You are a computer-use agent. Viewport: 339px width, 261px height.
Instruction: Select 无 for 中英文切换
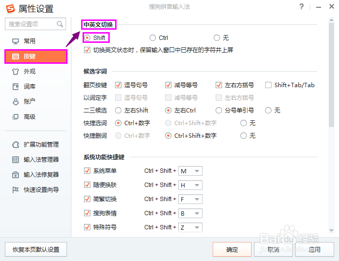tap(217, 37)
